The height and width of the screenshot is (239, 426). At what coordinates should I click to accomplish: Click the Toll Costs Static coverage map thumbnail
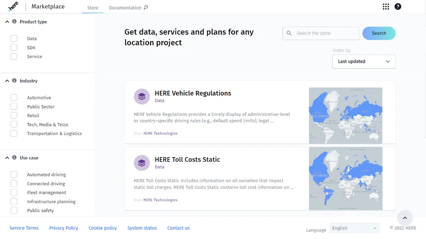346,178
